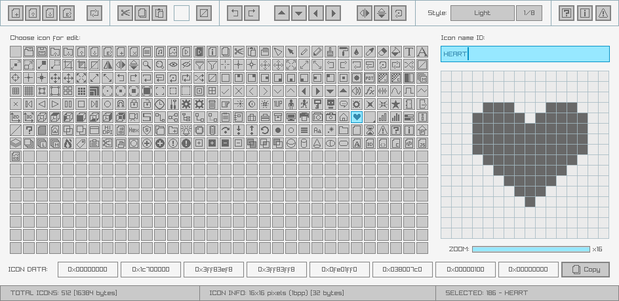Click the icon data value 0x3ff83ef8
619x301 pixels.
[214, 270]
